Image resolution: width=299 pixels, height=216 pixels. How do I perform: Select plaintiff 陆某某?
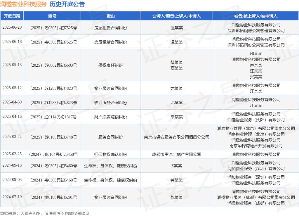(177, 62)
